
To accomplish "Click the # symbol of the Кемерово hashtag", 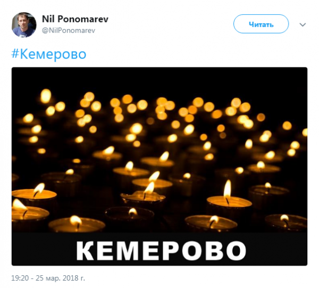I will (x=15, y=54).
